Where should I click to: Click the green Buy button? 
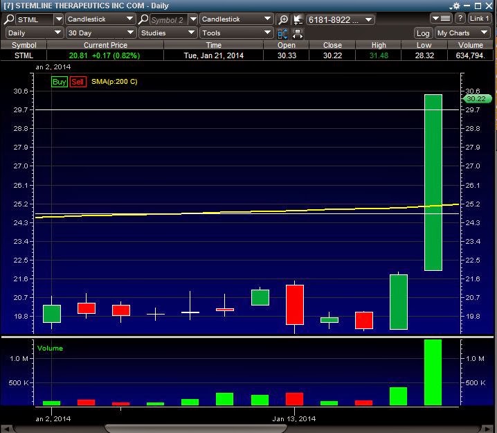[60, 82]
